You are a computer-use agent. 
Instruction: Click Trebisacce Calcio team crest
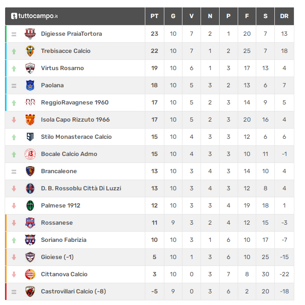click(30, 51)
